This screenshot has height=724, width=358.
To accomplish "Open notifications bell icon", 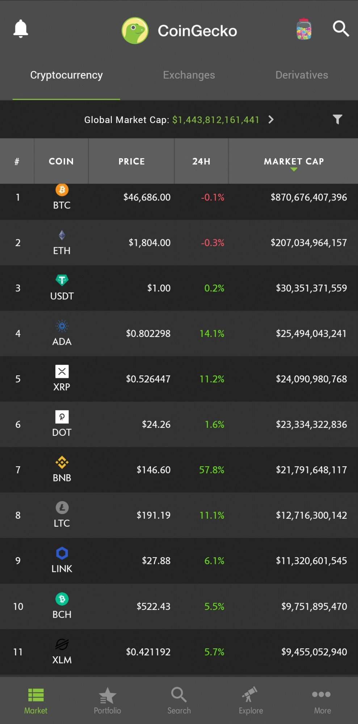I will pyautogui.click(x=21, y=29).
